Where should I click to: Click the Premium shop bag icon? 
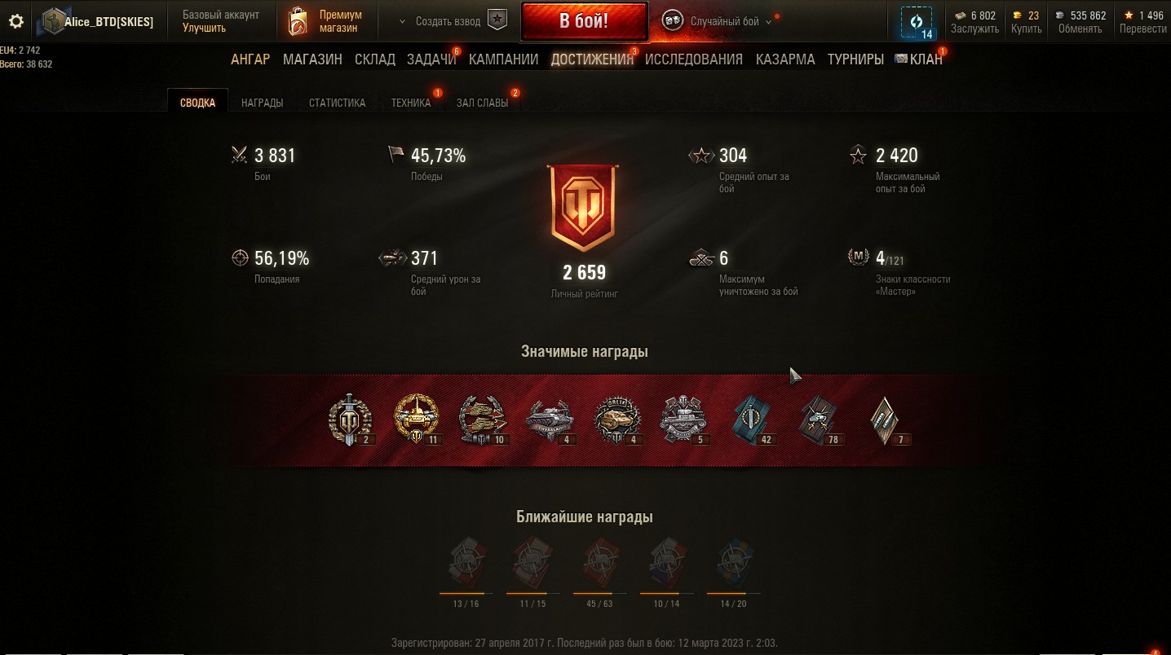click(298, 22)
